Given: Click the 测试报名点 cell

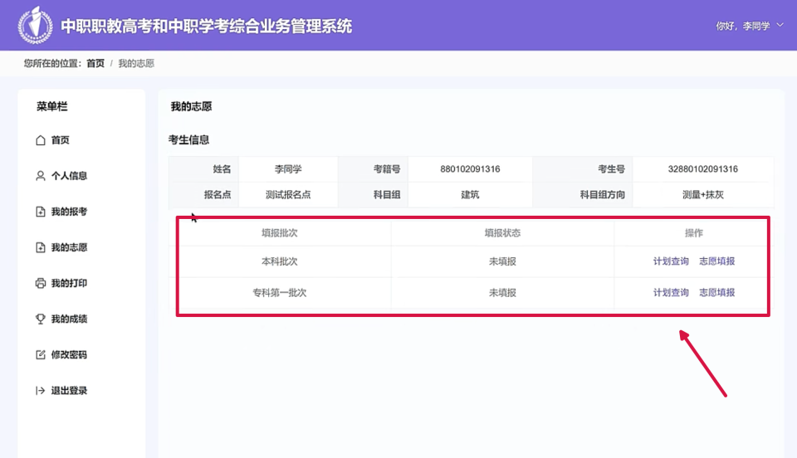Looking at the screenshot, I should 288,195.
